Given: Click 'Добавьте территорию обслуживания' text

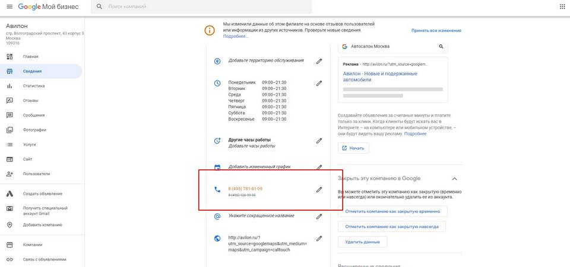Looking at the screenshot, I should coord(266,60).
